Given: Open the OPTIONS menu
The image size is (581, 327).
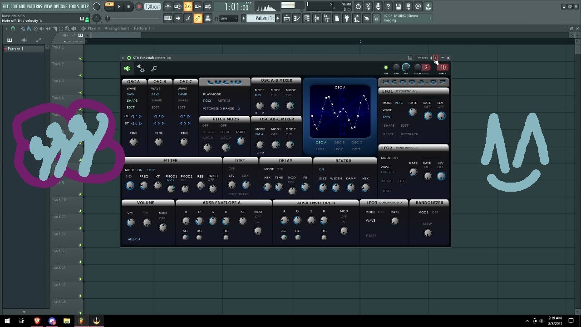Looking at the screenshot, I should click(60, 6).
